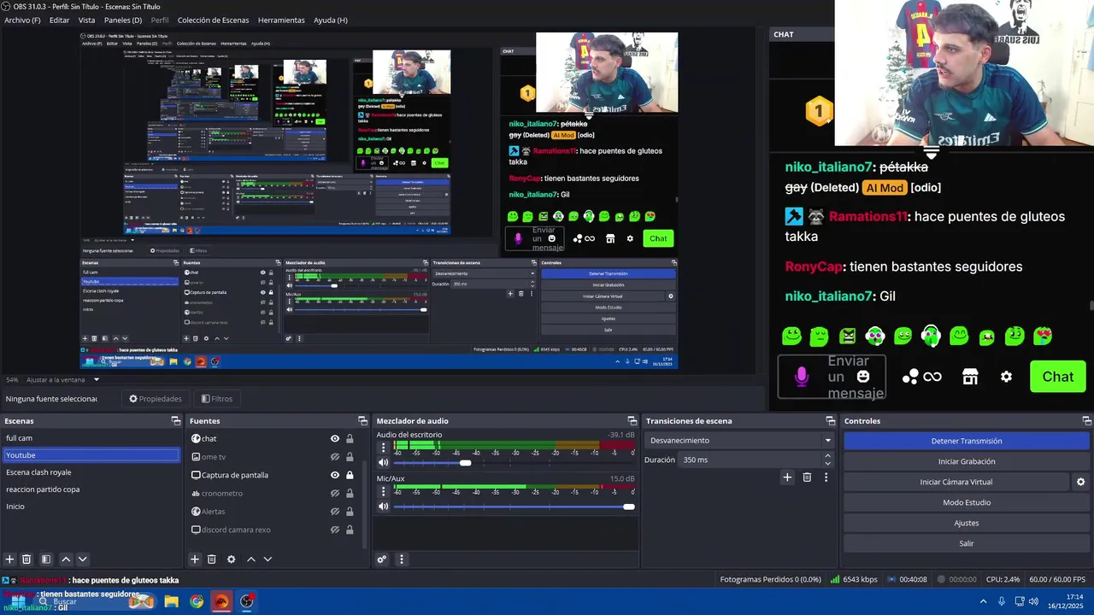Hide the chat source via eye icon
1094x615 pixels.
[335, 438]
